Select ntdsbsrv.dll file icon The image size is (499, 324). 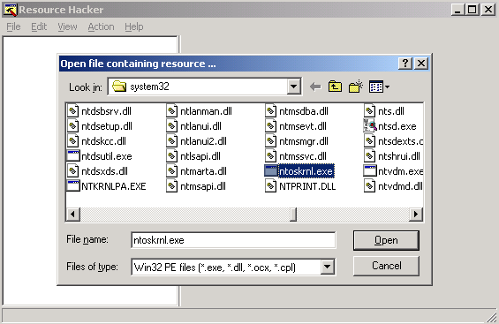coord(73,111)
